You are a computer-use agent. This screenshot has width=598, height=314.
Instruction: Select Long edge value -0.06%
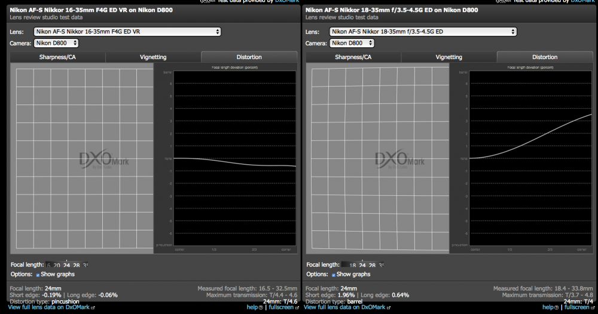108,295
